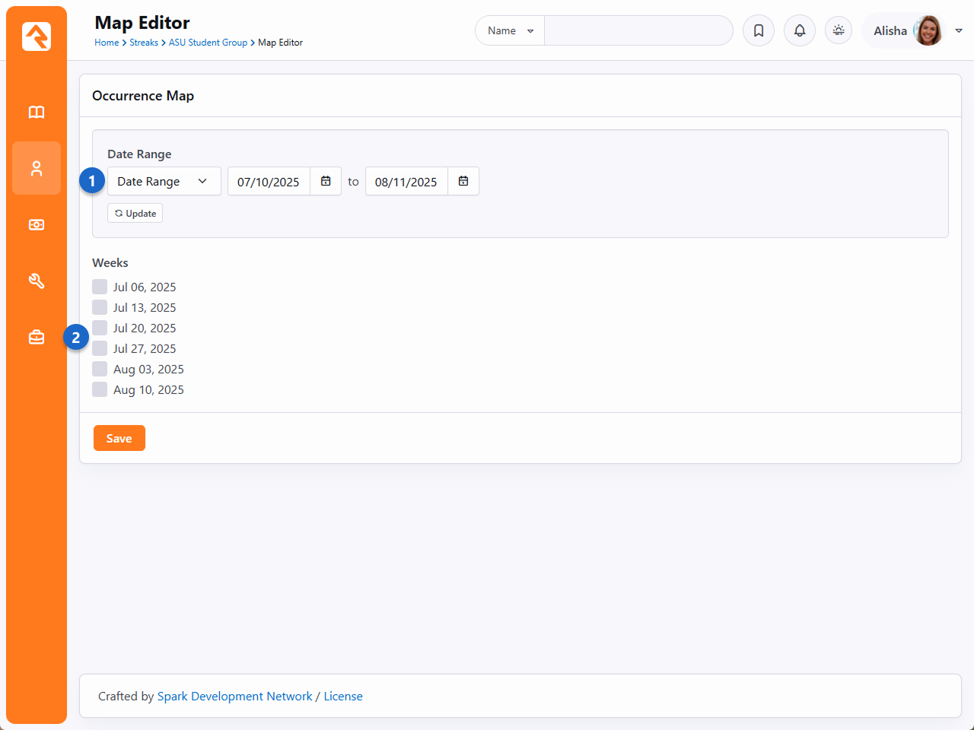Open the start date calendar picker
Screen dimensions: 974x730
pos(326,181)
